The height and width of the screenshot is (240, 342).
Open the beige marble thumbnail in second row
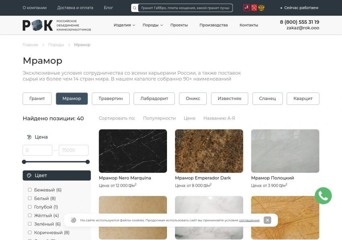(x=133, y=218)
